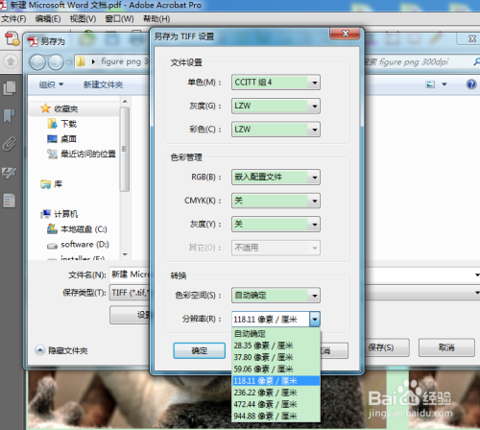Screen dimensions: 480x430
Task: Open the bookmarks panel icon
Action: [x=9, y=116]
